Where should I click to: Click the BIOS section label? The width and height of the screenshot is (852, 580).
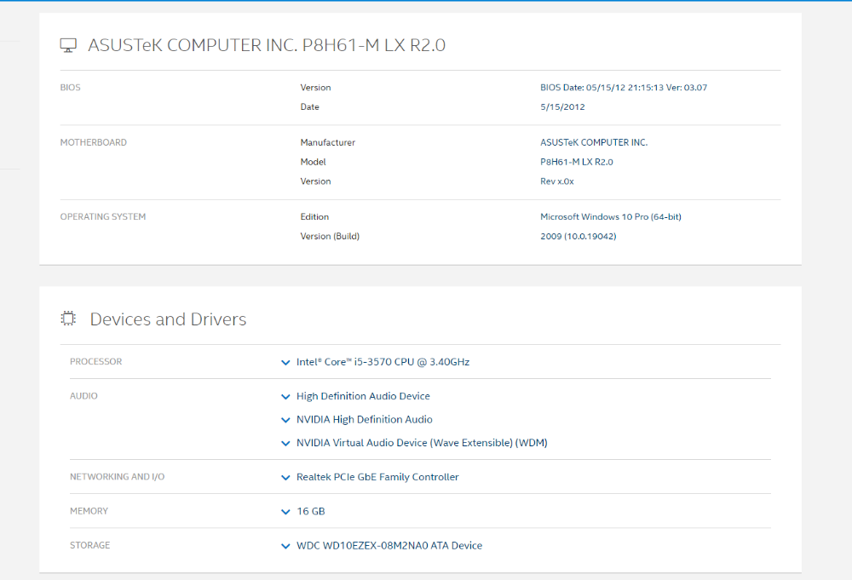tap(70, 88)
